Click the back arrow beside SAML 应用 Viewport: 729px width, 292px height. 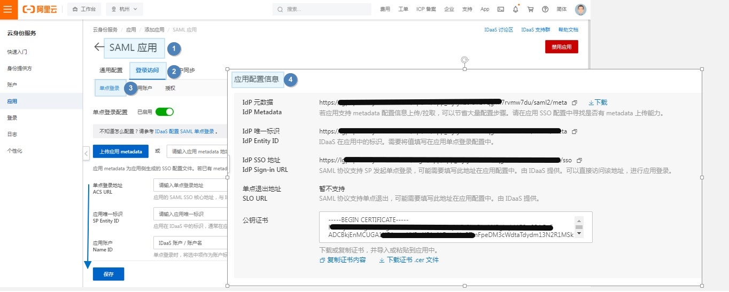[x=98, y=47]
